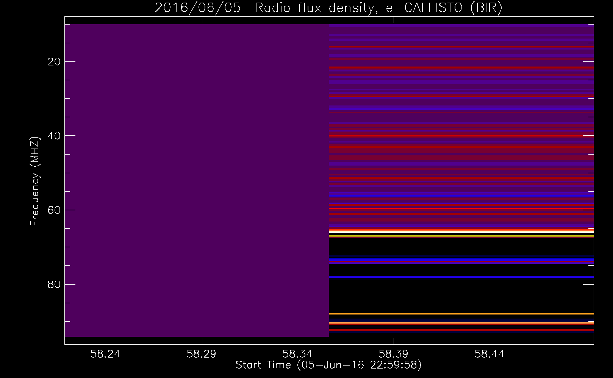Click the time tick label '58.44'

click(x=490, y=354)
